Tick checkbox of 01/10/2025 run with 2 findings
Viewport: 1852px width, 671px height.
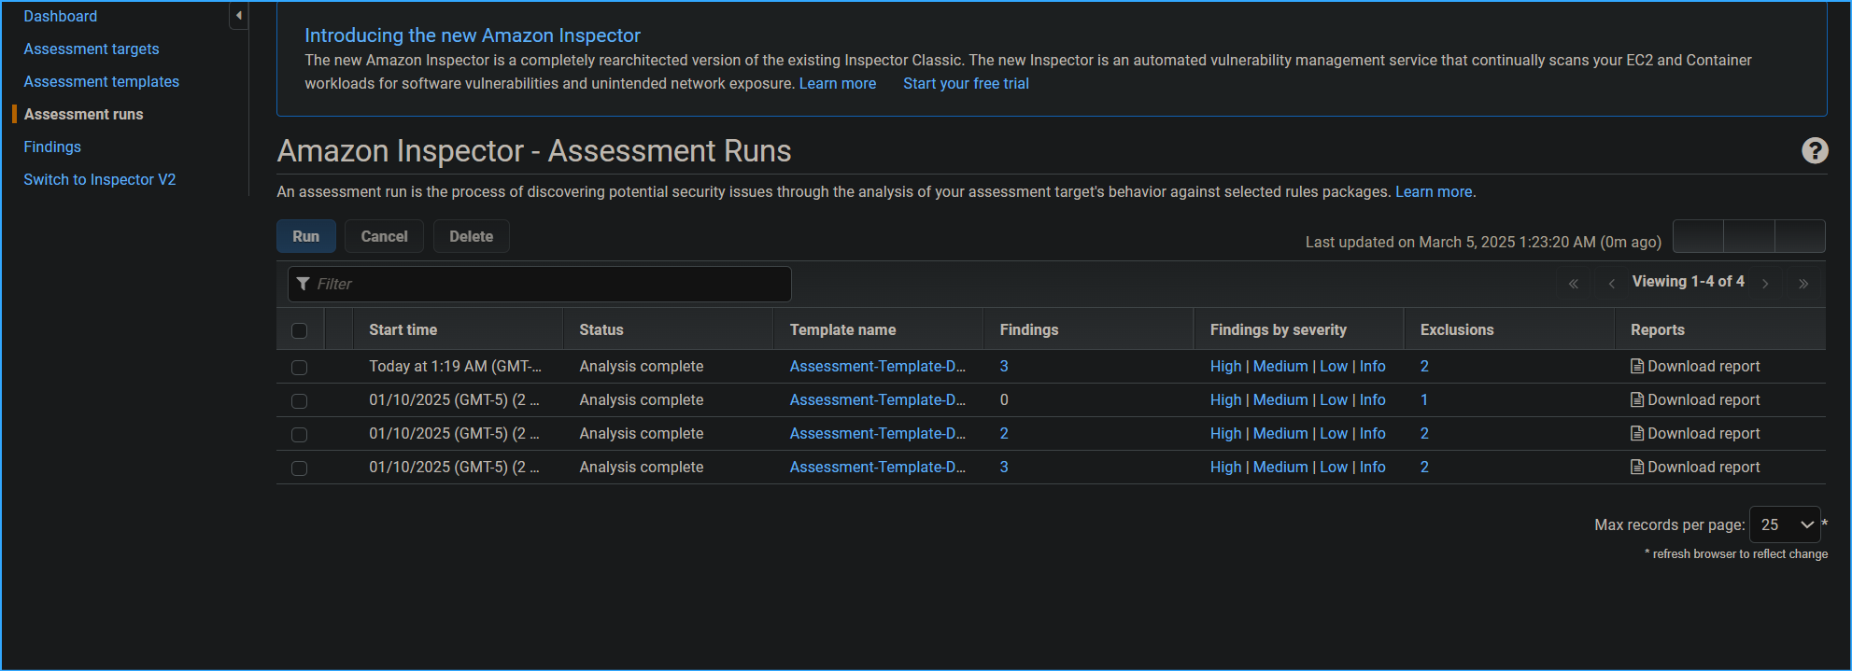[299, 435]
